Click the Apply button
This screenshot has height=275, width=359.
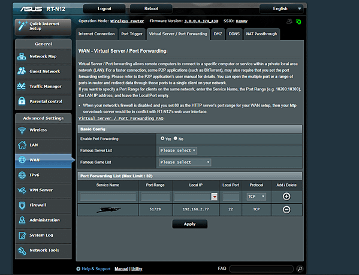click(189, 224)
